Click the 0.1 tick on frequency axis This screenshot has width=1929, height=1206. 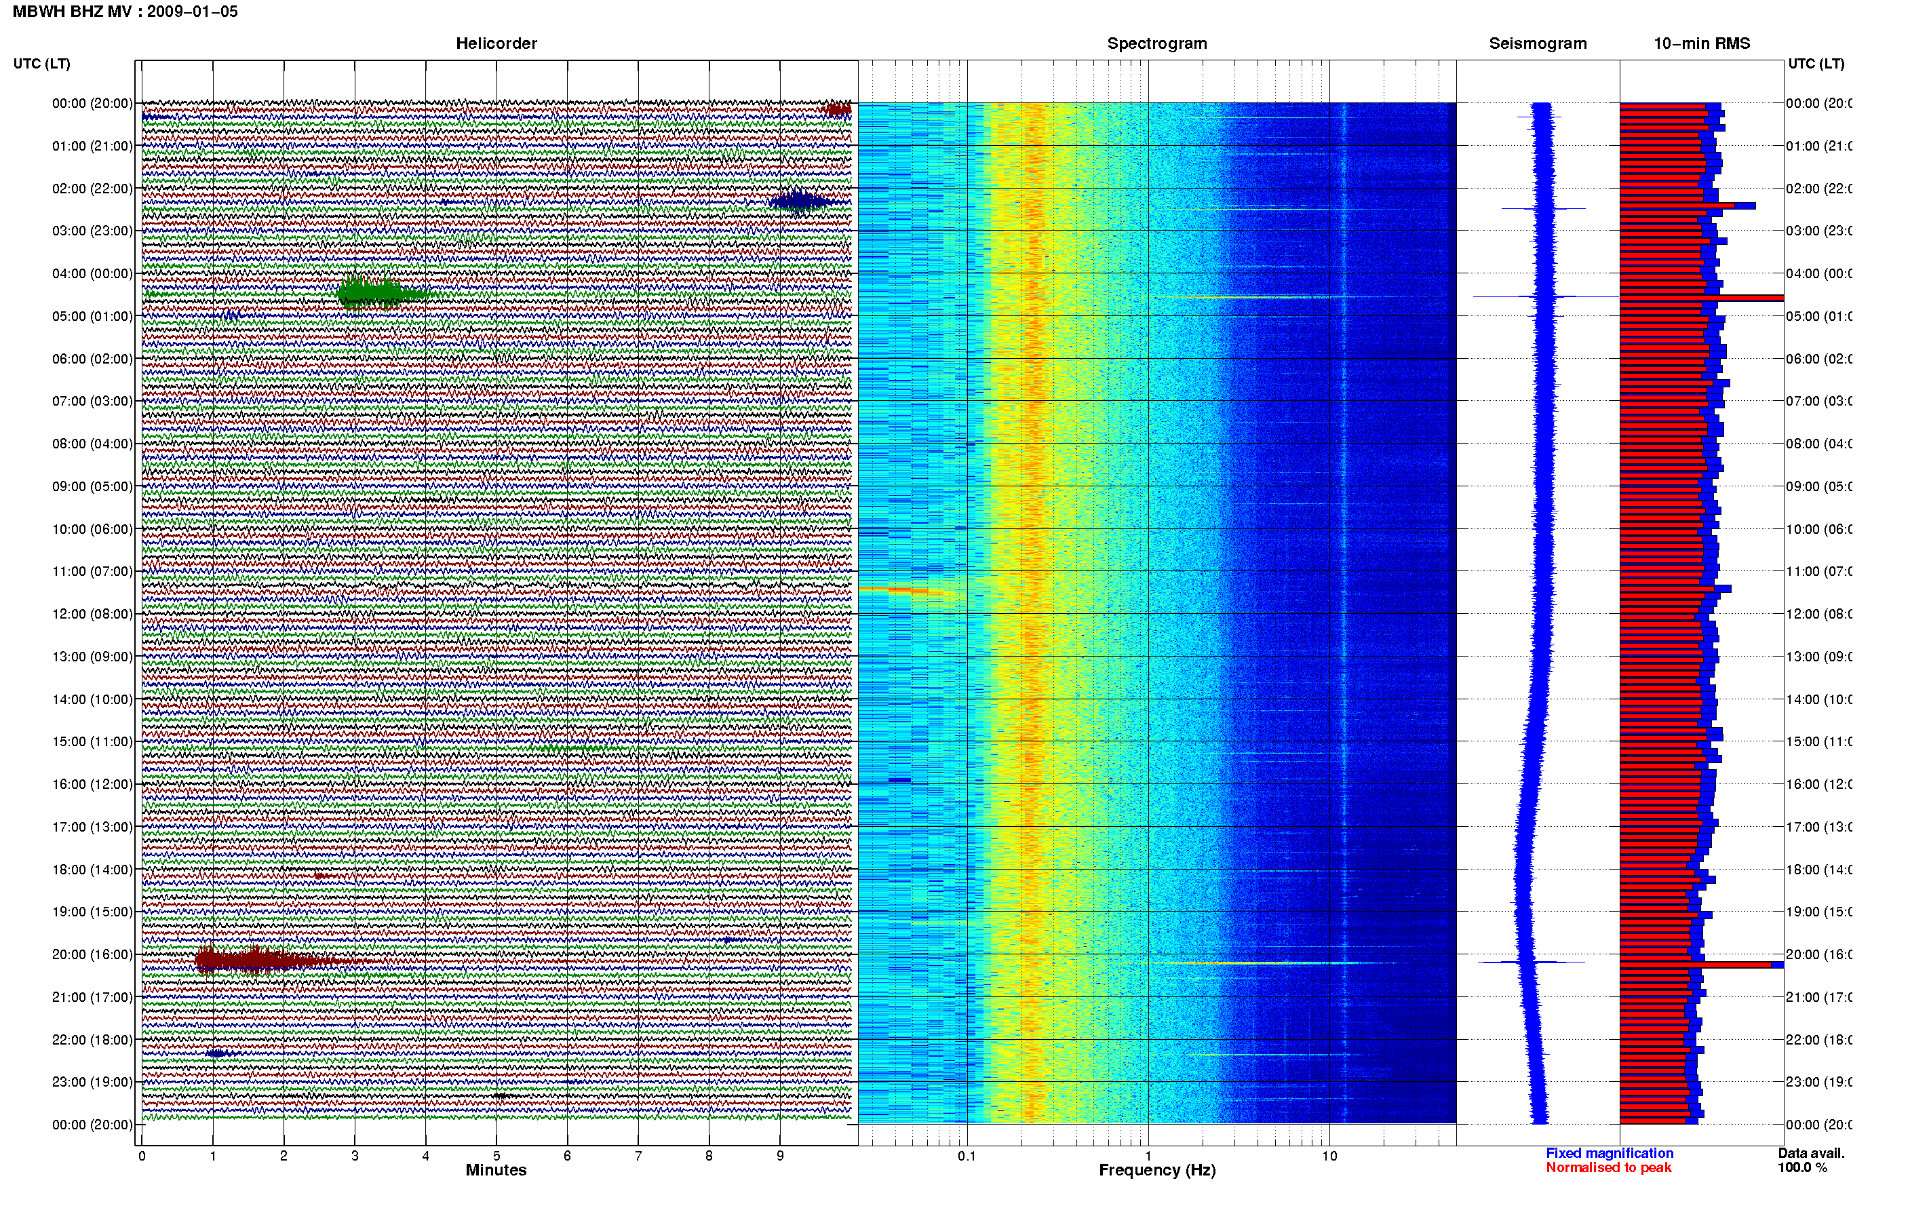[967, 1156]
